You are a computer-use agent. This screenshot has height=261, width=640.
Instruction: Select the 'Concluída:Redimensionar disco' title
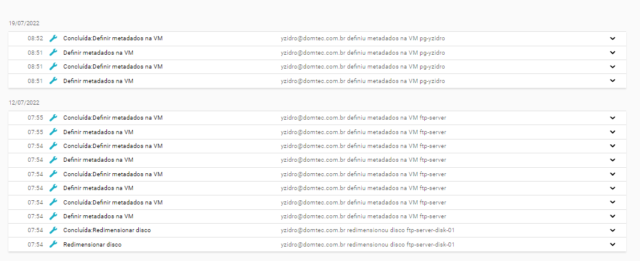pyautogui.click(x=107, y=230)
